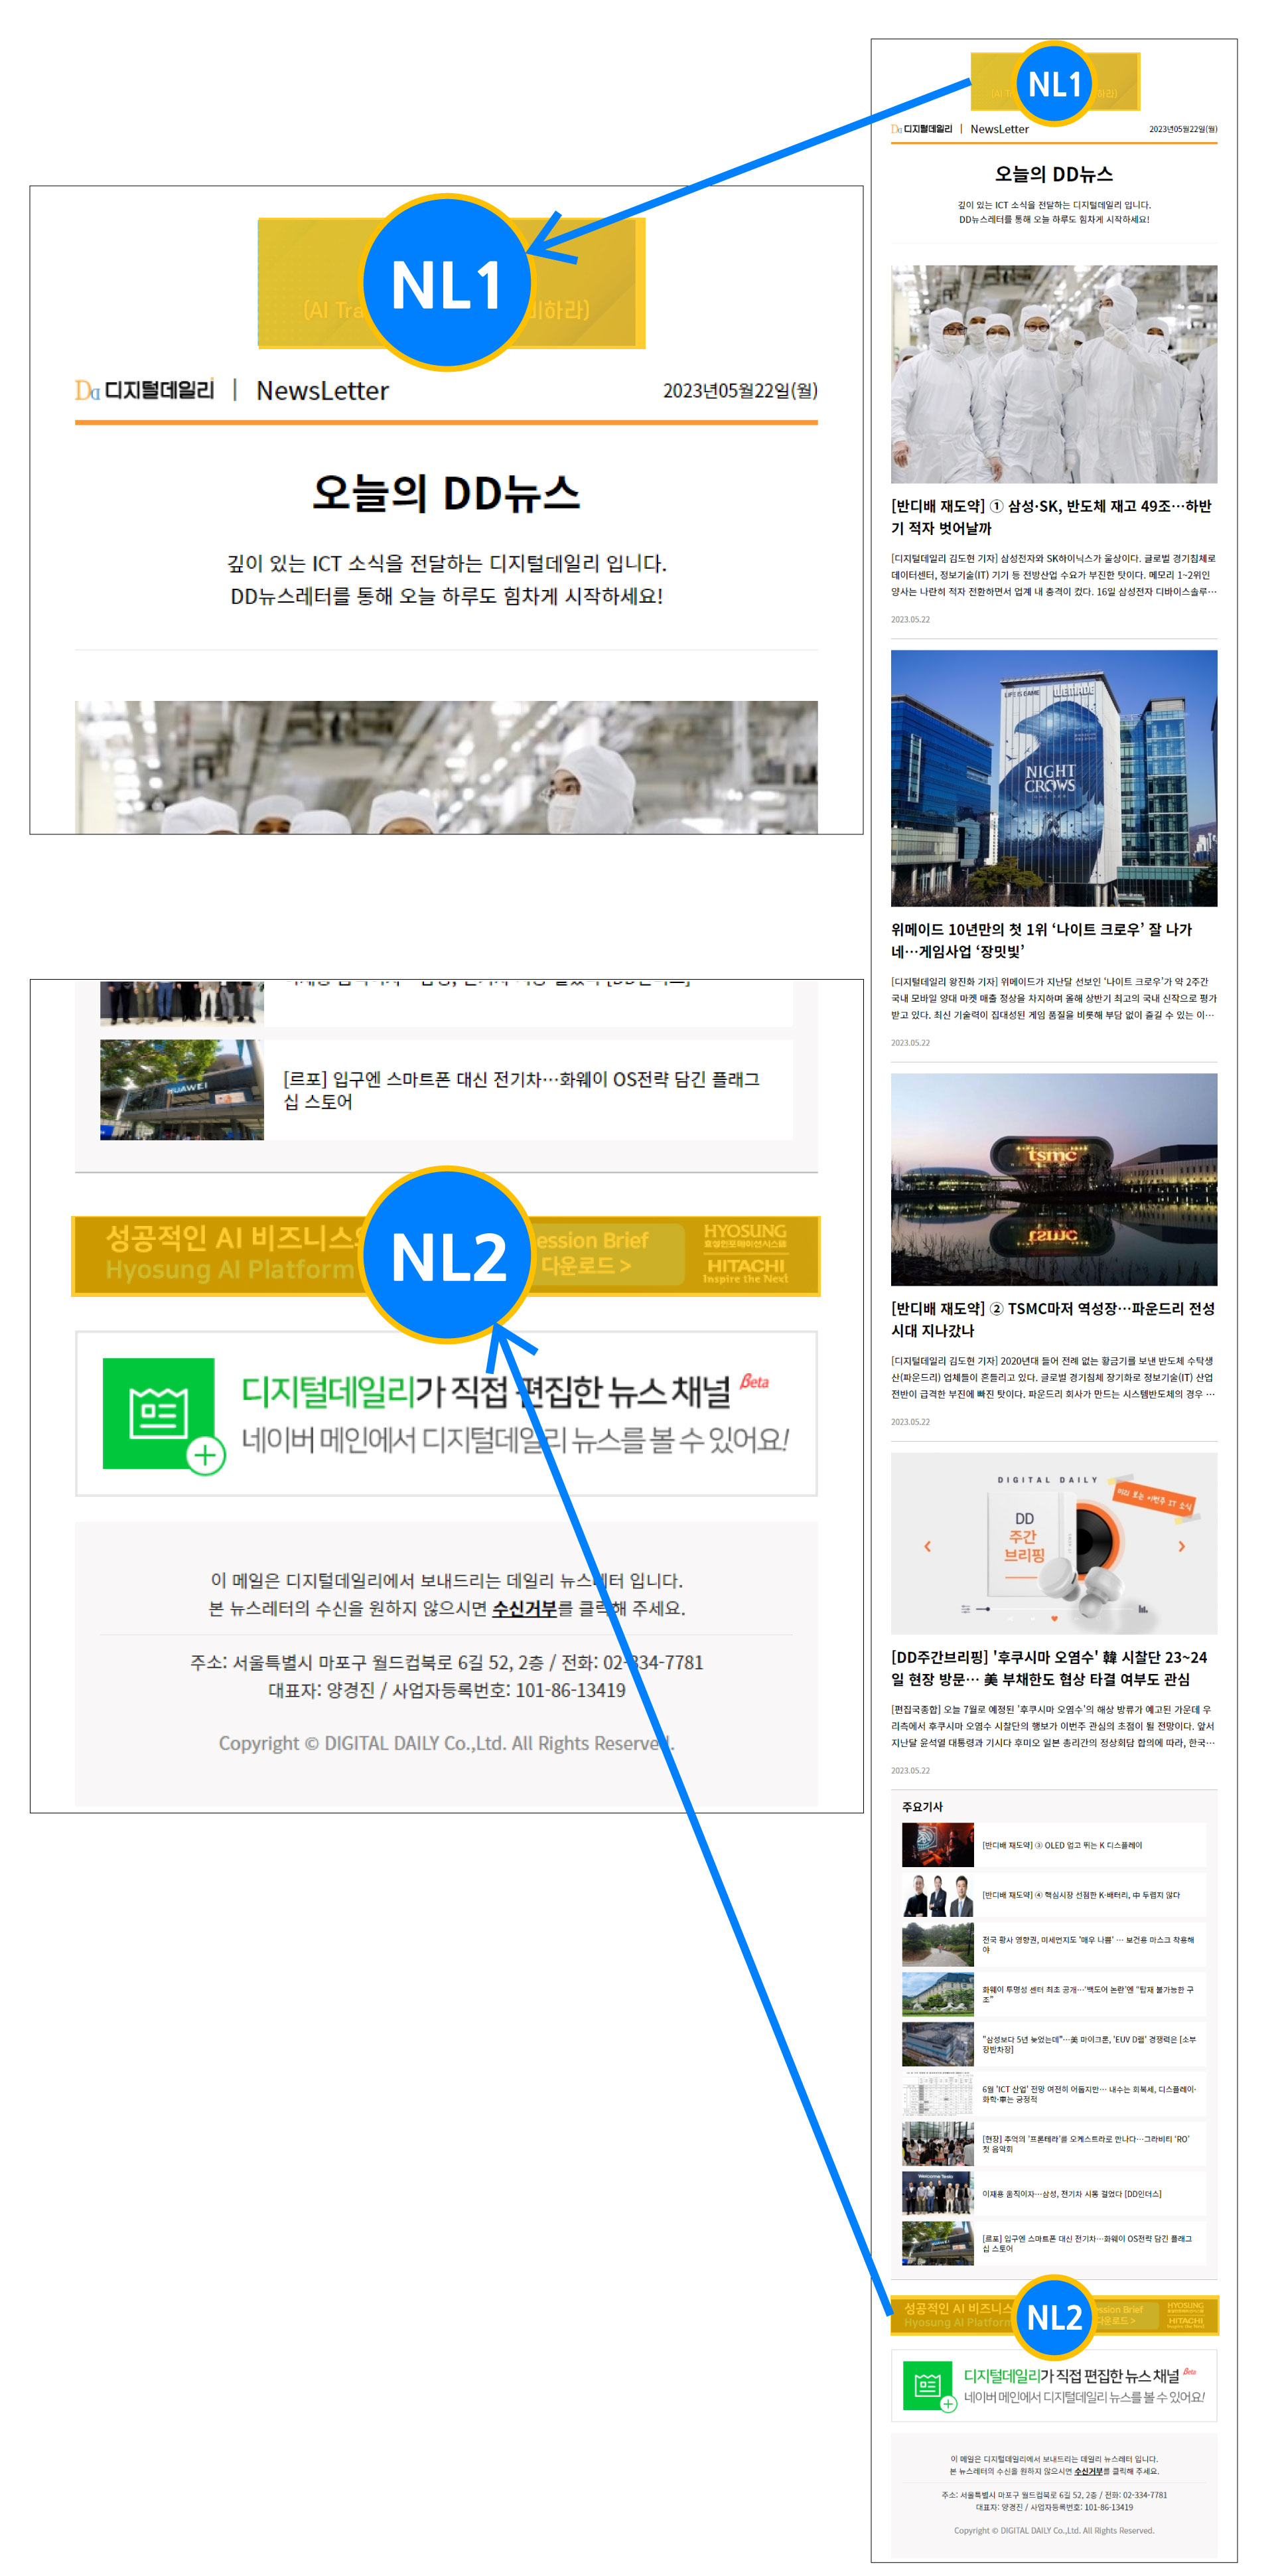The width and height of the screenshot is (1274, 2576).
Task: Open '[르포] 입구엔 스마트폰 대신 전기차' title in enlarged panel
Action: (521, 1090)
